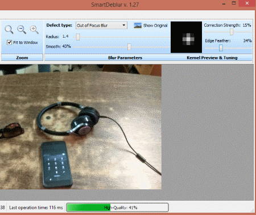Click the Radius slider handle
The image size is (256, 215).
tap(77, 36)
